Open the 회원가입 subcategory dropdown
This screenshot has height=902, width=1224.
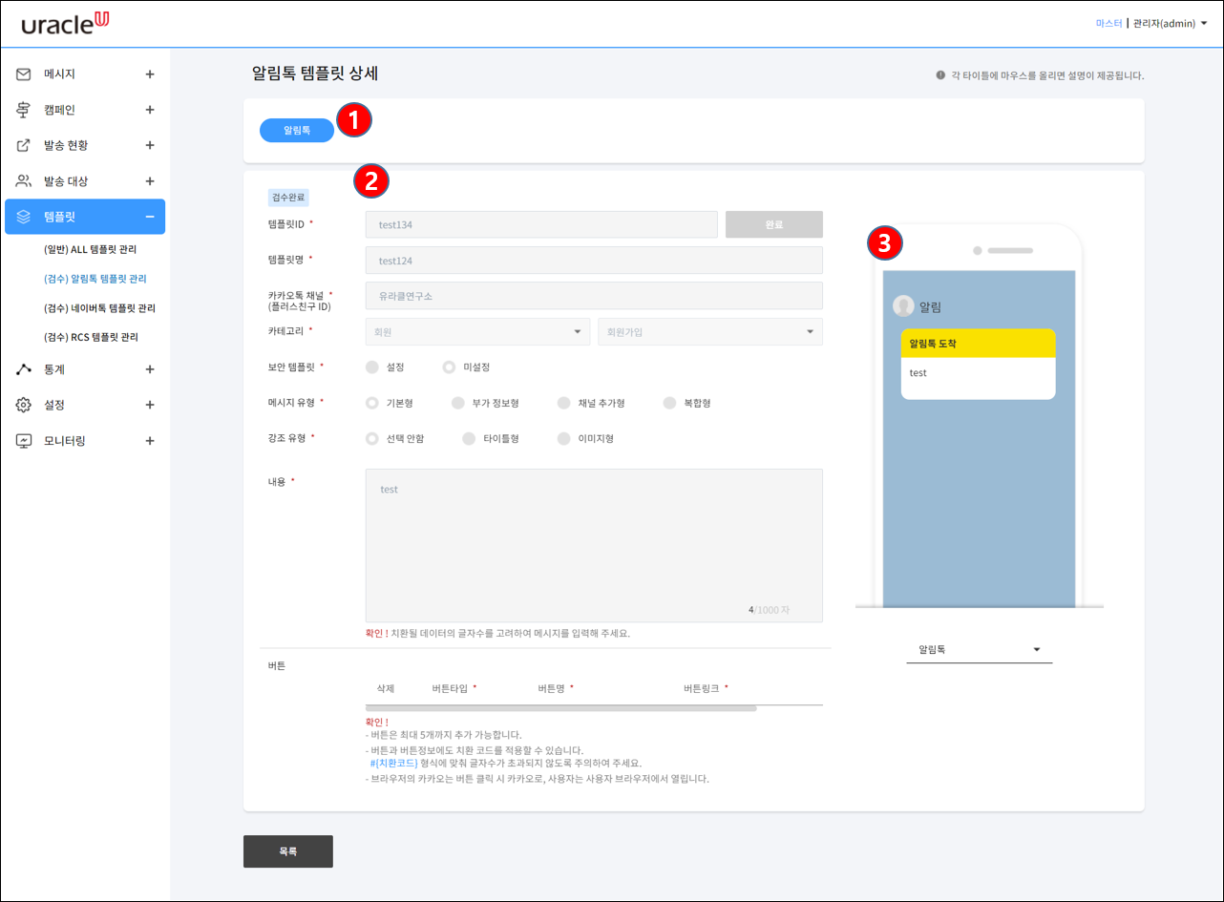point(710,331)
